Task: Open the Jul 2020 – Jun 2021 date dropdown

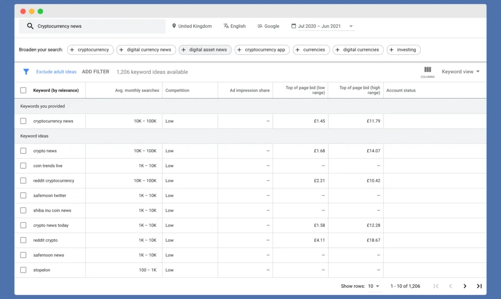Action: (x=322, y=25)
